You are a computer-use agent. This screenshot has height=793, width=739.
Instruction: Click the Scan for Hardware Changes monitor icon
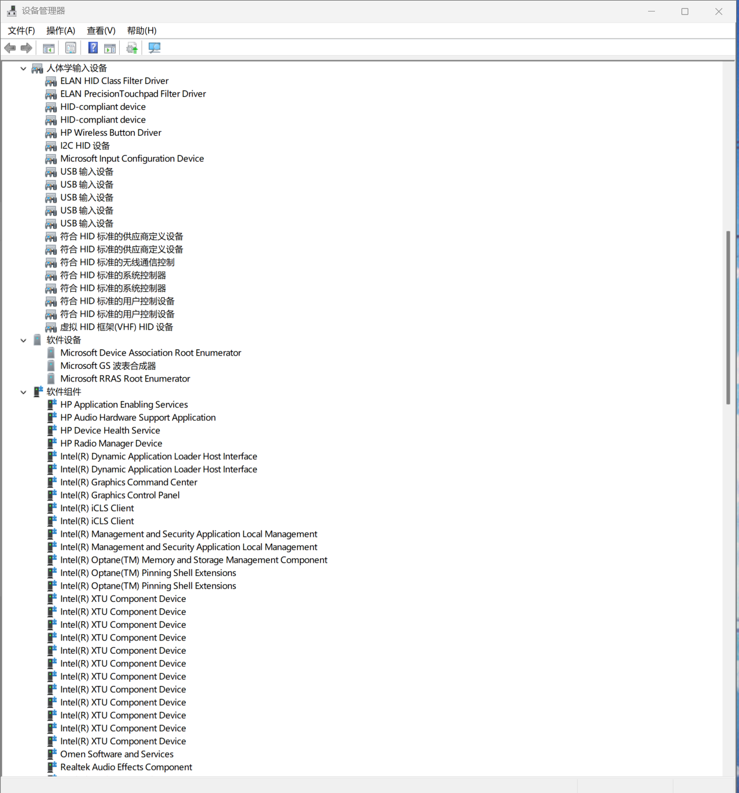154,48
